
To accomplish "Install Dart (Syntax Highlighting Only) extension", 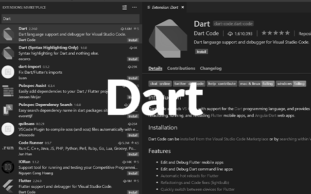I will click(133, 59).
